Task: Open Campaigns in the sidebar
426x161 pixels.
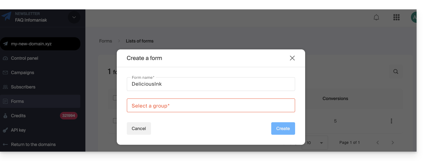Action: 22,73
